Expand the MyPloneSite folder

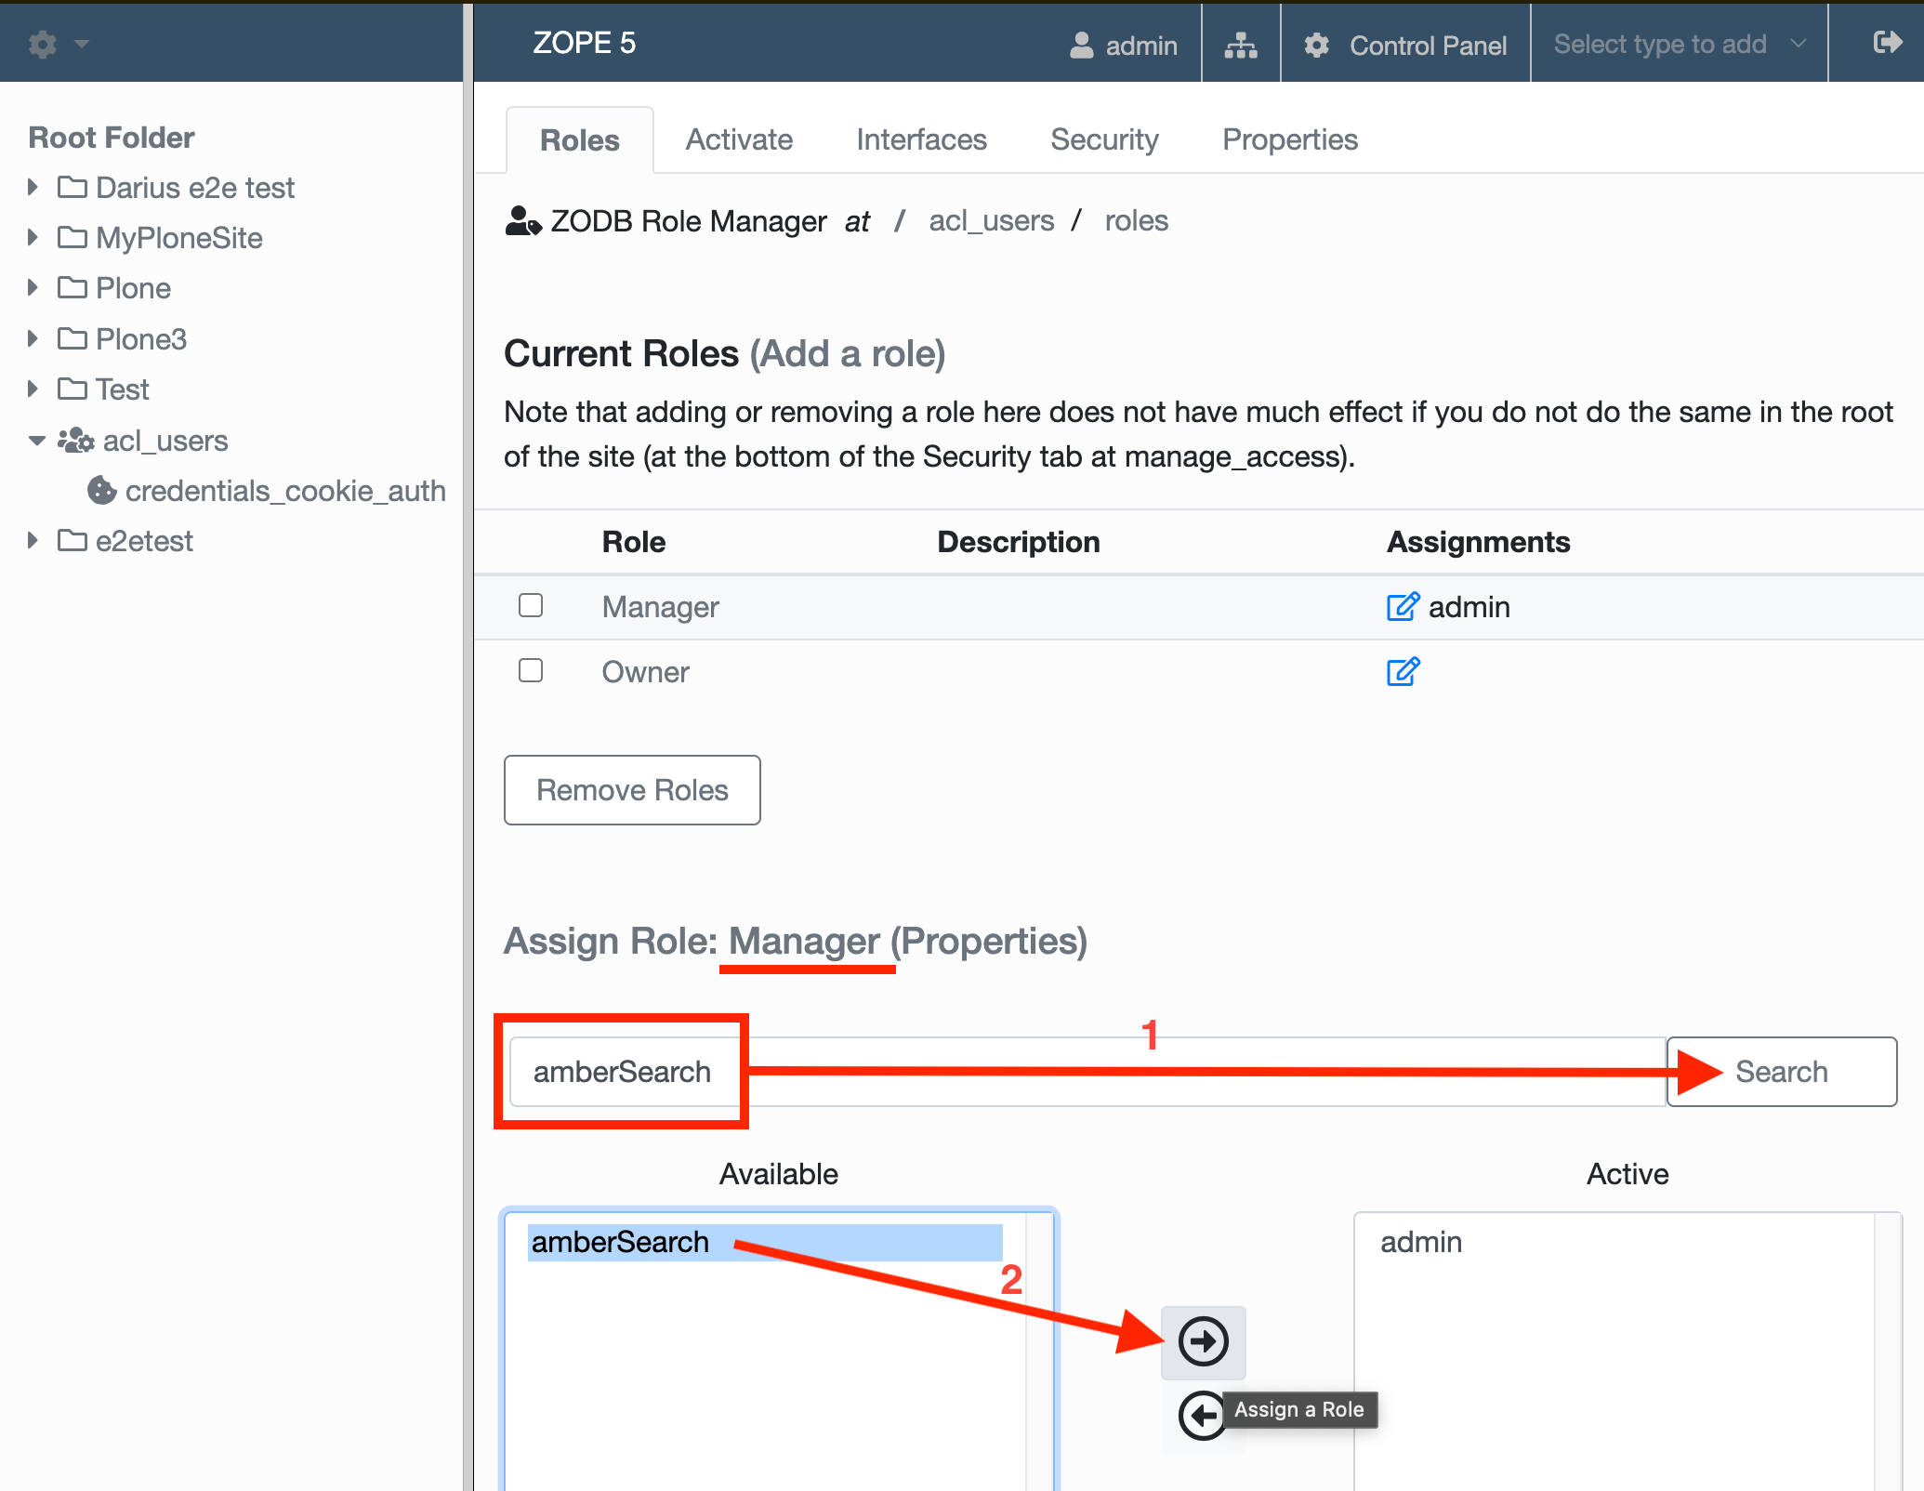(33, 237)
